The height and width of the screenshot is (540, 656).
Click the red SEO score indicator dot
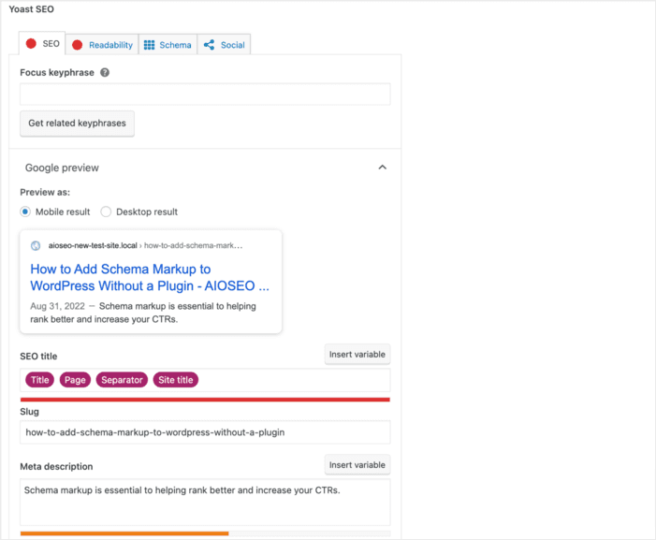pos(31,43)
